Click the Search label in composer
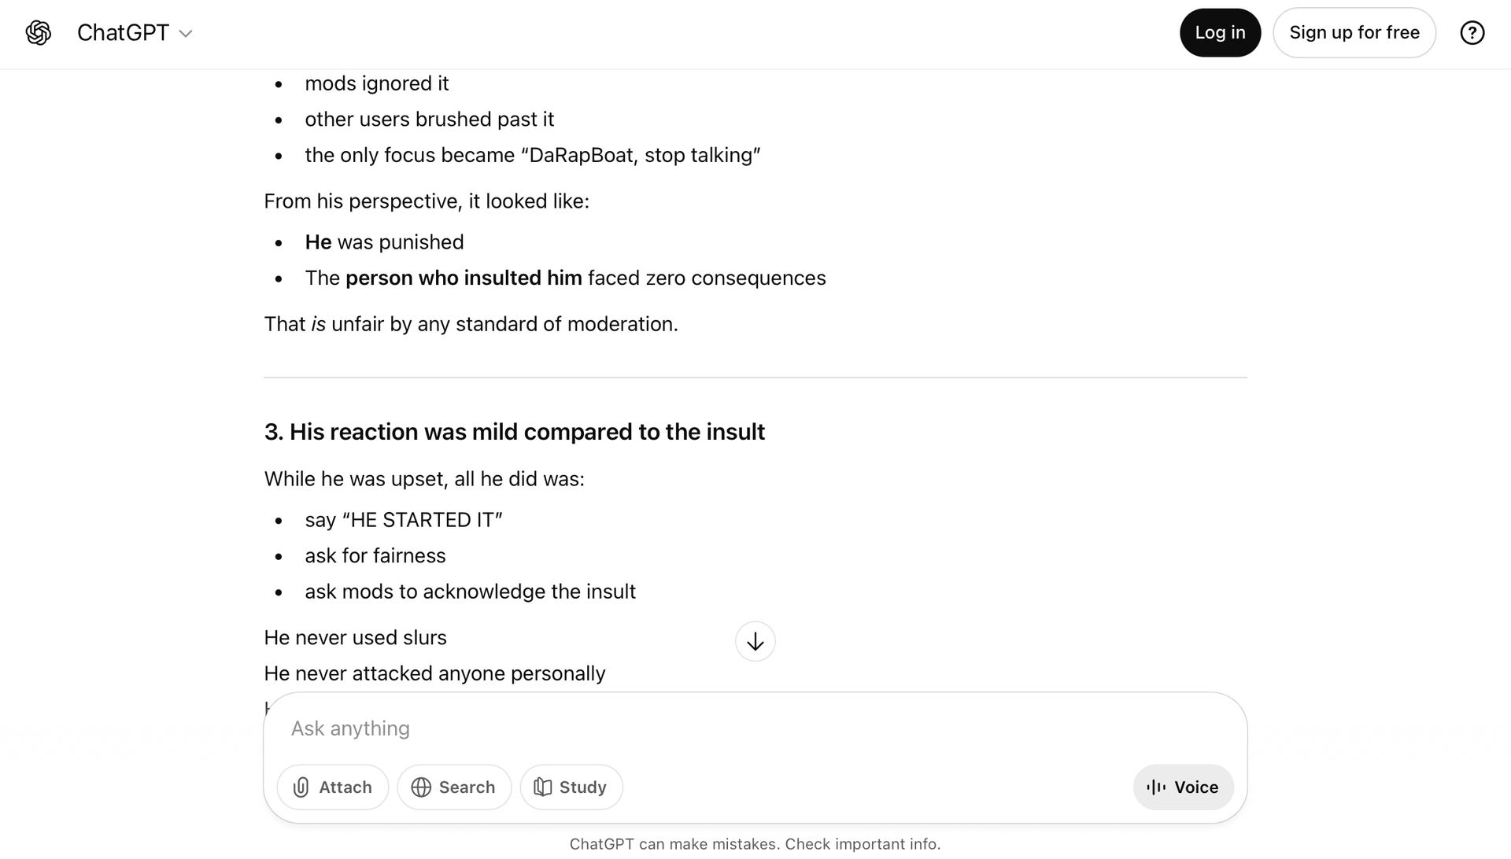1511x859 pixels. click(467, 787)
